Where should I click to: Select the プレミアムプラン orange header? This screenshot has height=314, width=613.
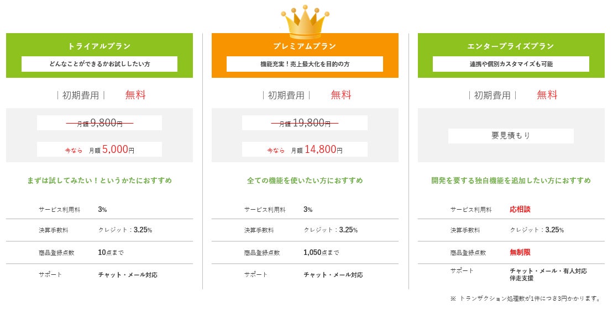pyautogui.click(x=305, y=46)
